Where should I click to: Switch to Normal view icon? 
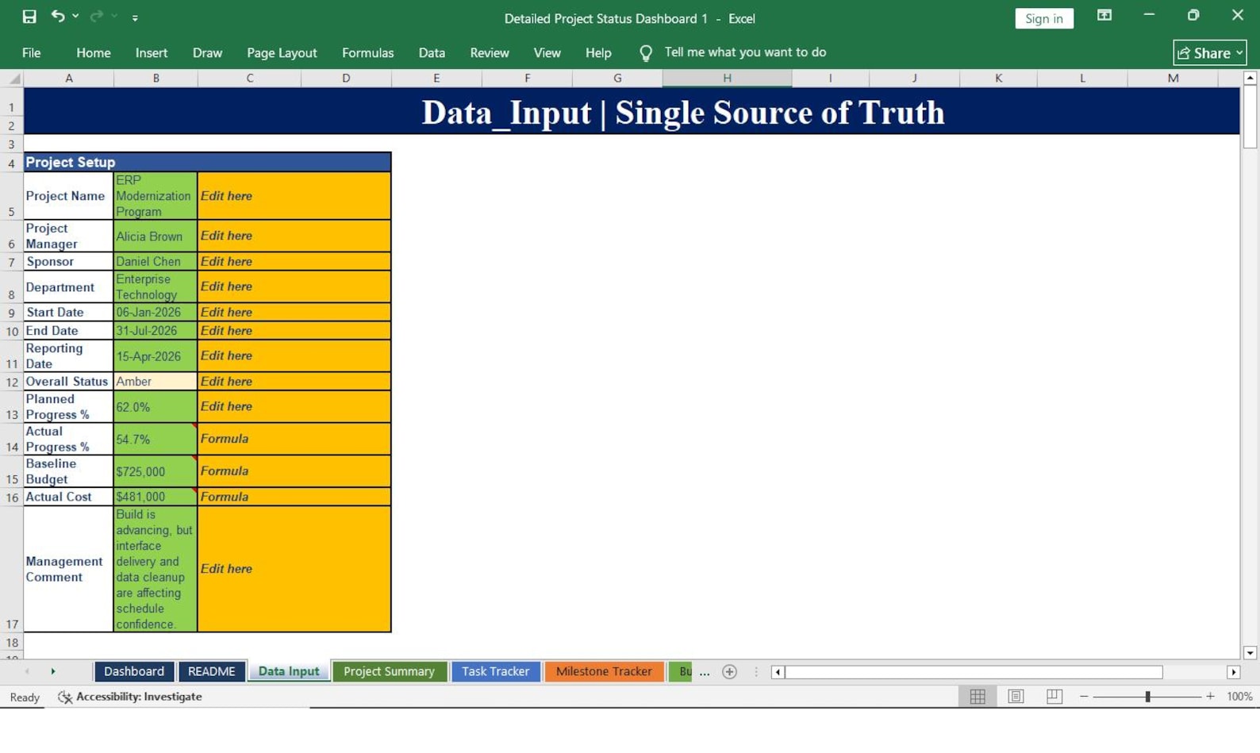click(x=978, y=696)
